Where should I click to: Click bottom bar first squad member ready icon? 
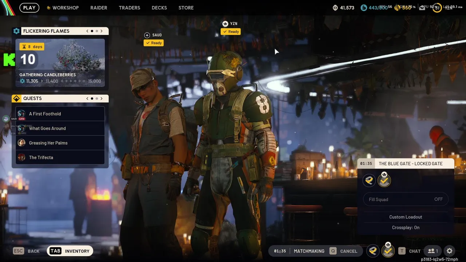pyautogui.click(x=373, y=251)
